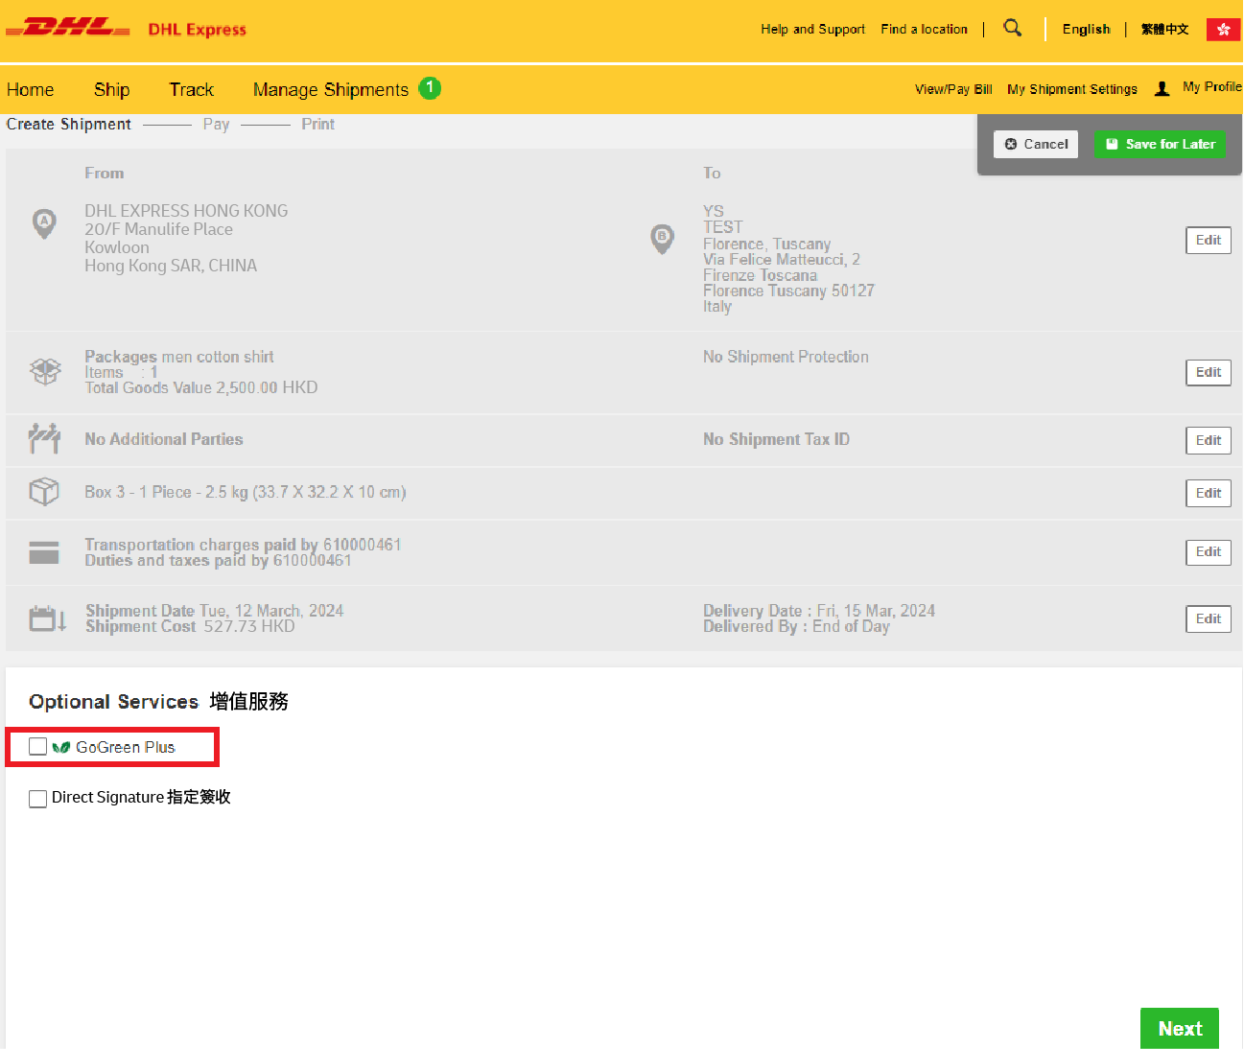The image size is (1244, 1049).
Task: Tick Direct Signature checkbox
Action: tap(38, 799)
